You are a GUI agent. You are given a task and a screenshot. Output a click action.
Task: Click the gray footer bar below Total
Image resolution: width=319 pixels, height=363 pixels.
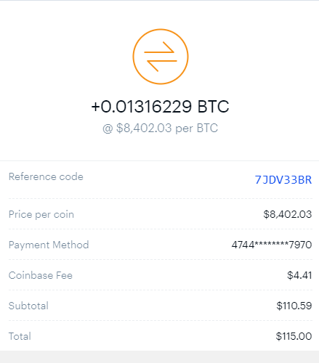(x=159, y=356)
